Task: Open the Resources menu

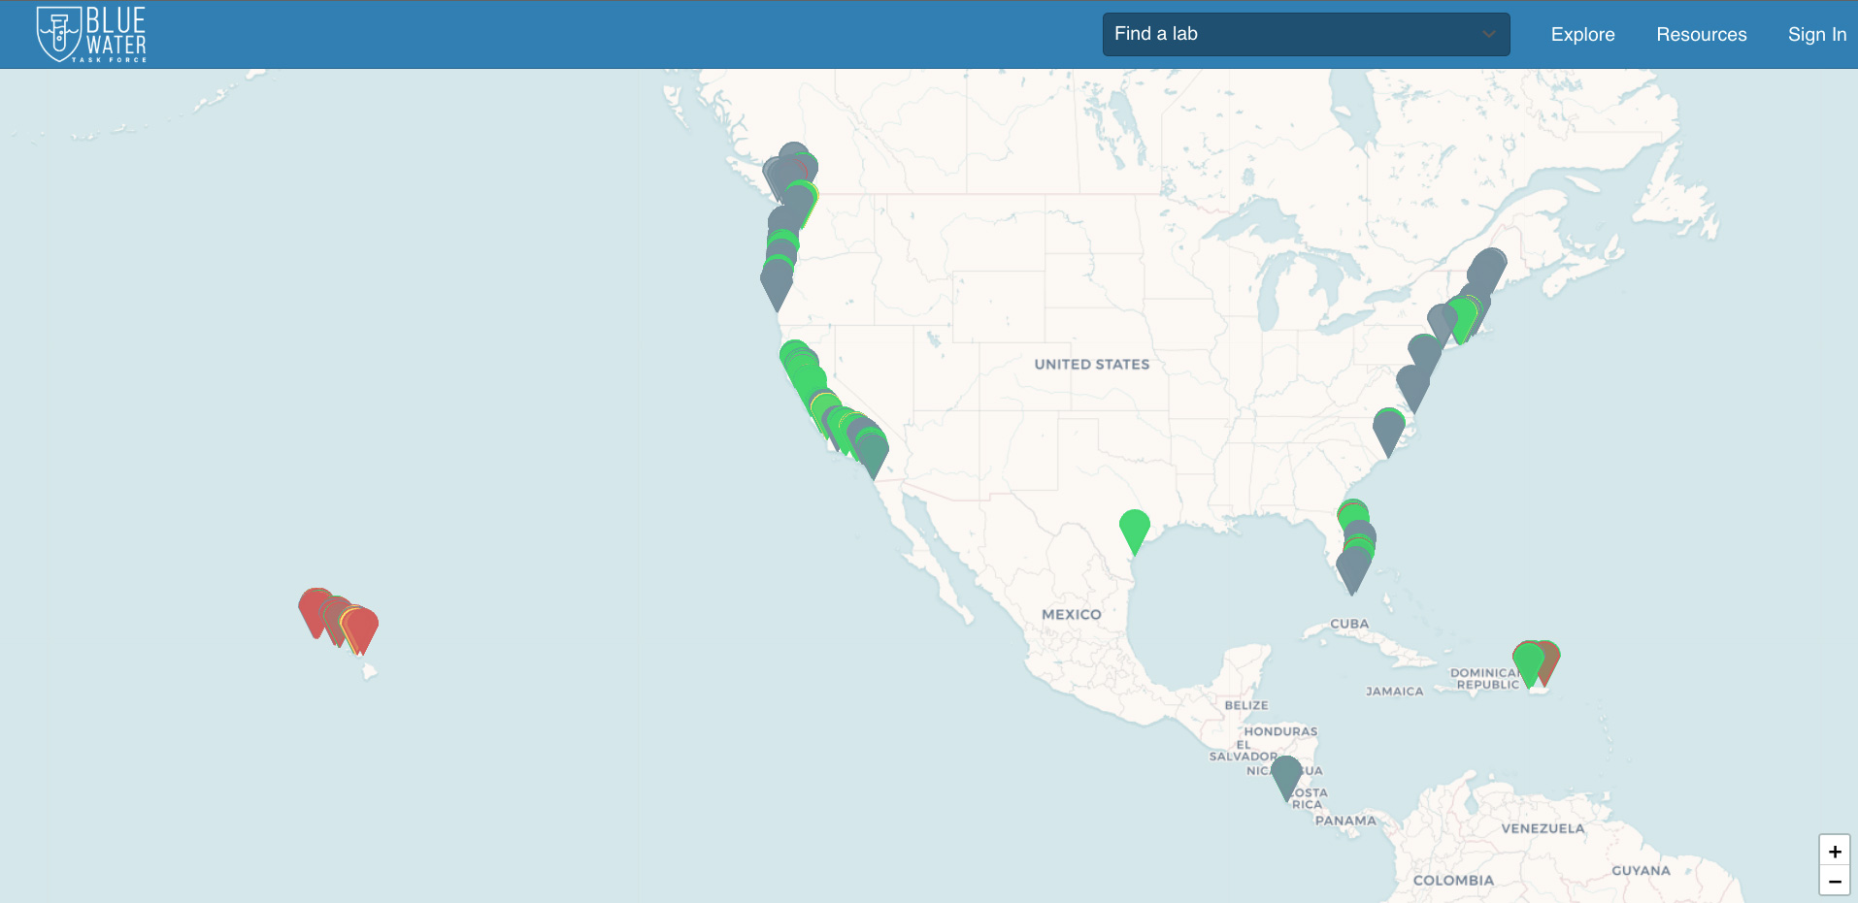Action: point(1701,34)
